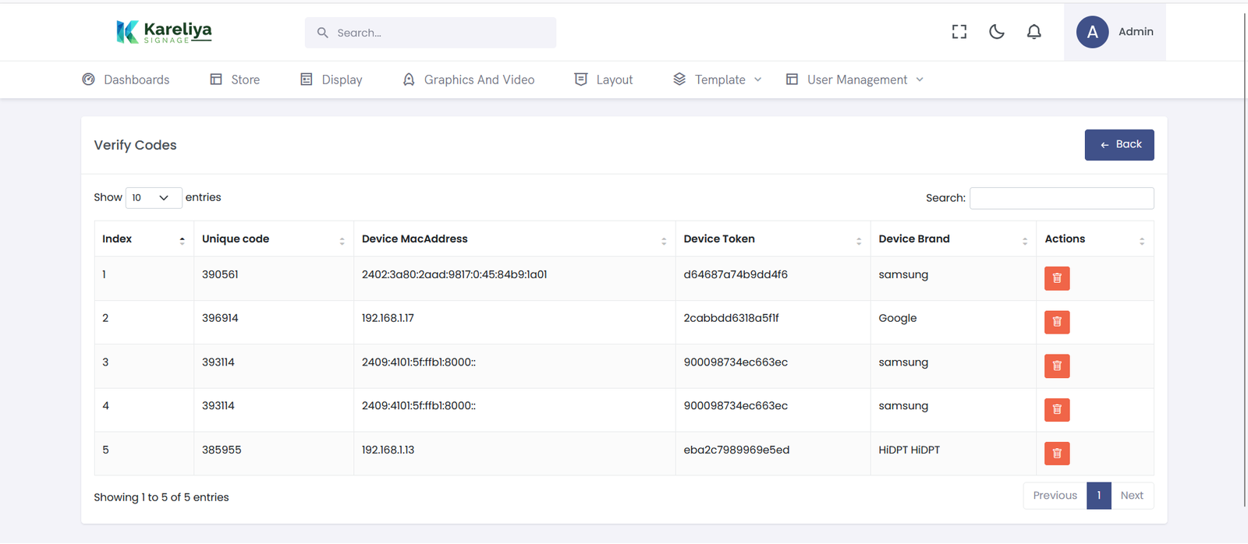Go to Next page

coord(1132,496)
